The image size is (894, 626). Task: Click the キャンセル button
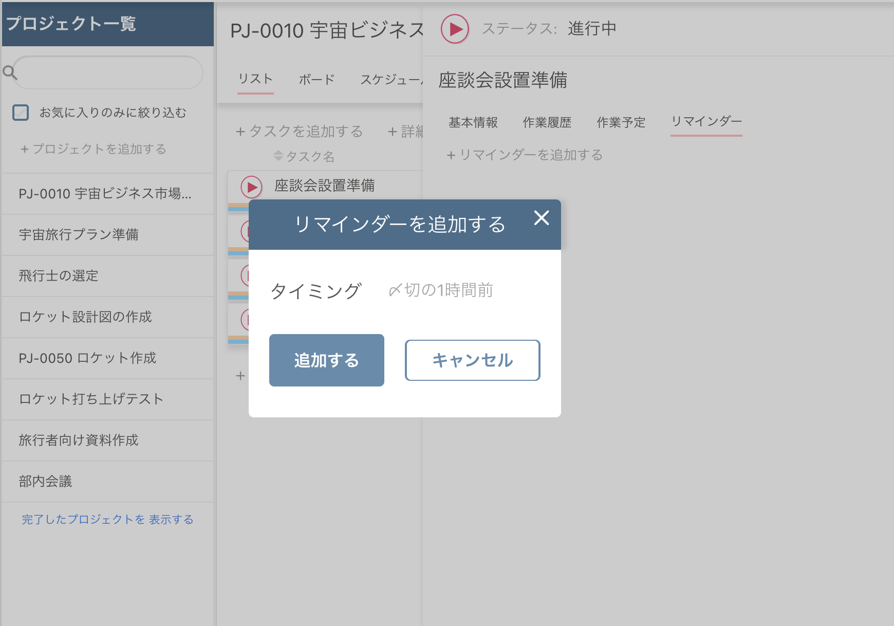(472, 360)
